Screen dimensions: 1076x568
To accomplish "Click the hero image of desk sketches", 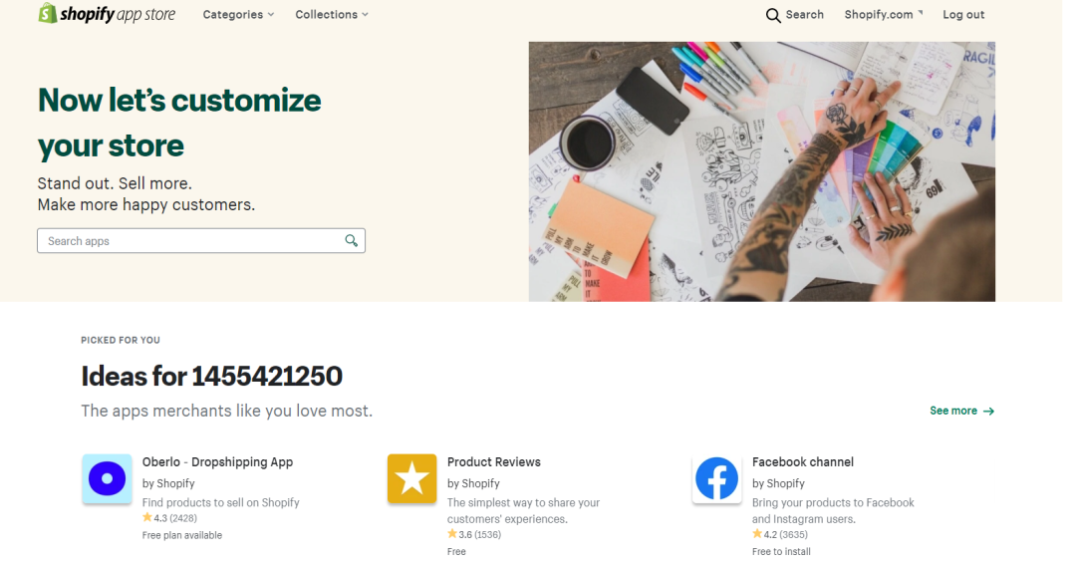I will point(761,170).
